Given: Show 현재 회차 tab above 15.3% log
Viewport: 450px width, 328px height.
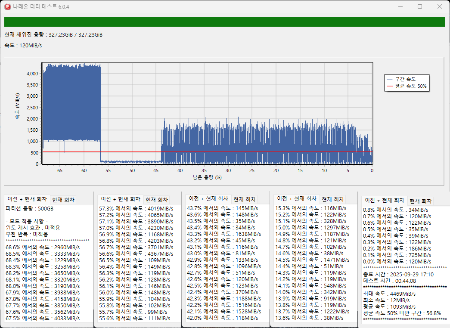Looking at the screenshot, I should (333, 199).
